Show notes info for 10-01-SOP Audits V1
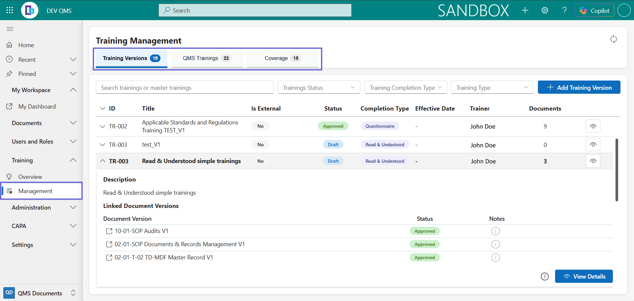 [x=495, y=231]
